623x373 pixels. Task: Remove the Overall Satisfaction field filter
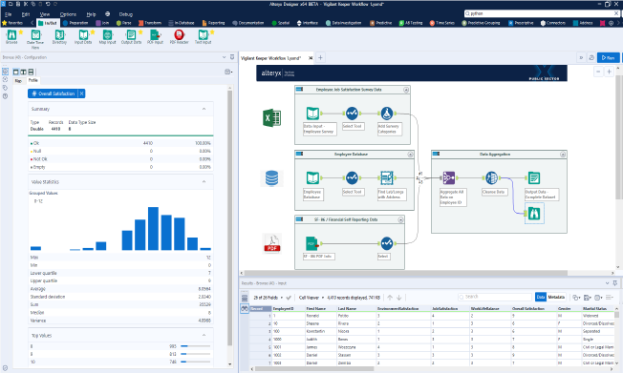pyautogui.click(x=81, y=93)
